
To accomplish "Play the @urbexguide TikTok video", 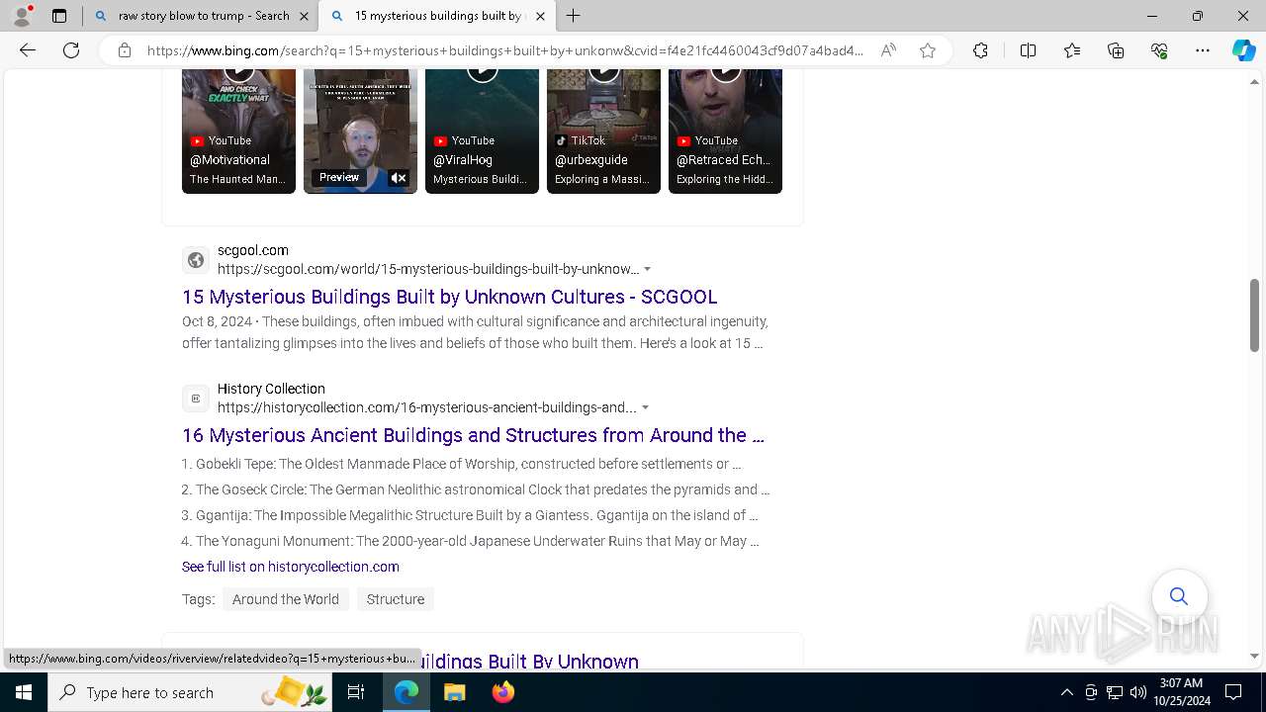I will [x=603, y=131].
